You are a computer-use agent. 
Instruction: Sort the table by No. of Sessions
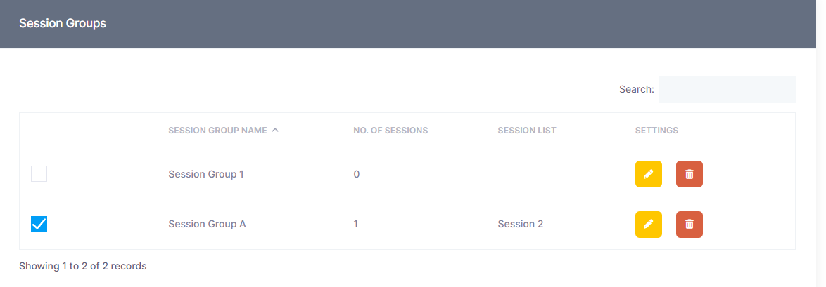[390, 131]
